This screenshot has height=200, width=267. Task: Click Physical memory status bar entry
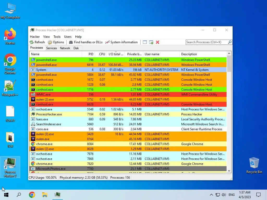pos(84,178)
